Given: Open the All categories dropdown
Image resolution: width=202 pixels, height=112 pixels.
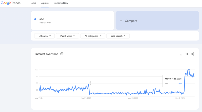Looking at the screenshot, I should point(93,36).
